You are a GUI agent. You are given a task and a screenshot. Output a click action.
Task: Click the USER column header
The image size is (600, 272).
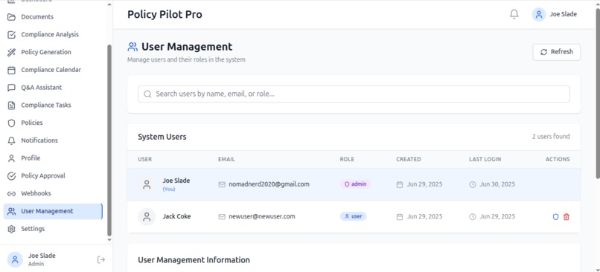(x=144, y=159)
